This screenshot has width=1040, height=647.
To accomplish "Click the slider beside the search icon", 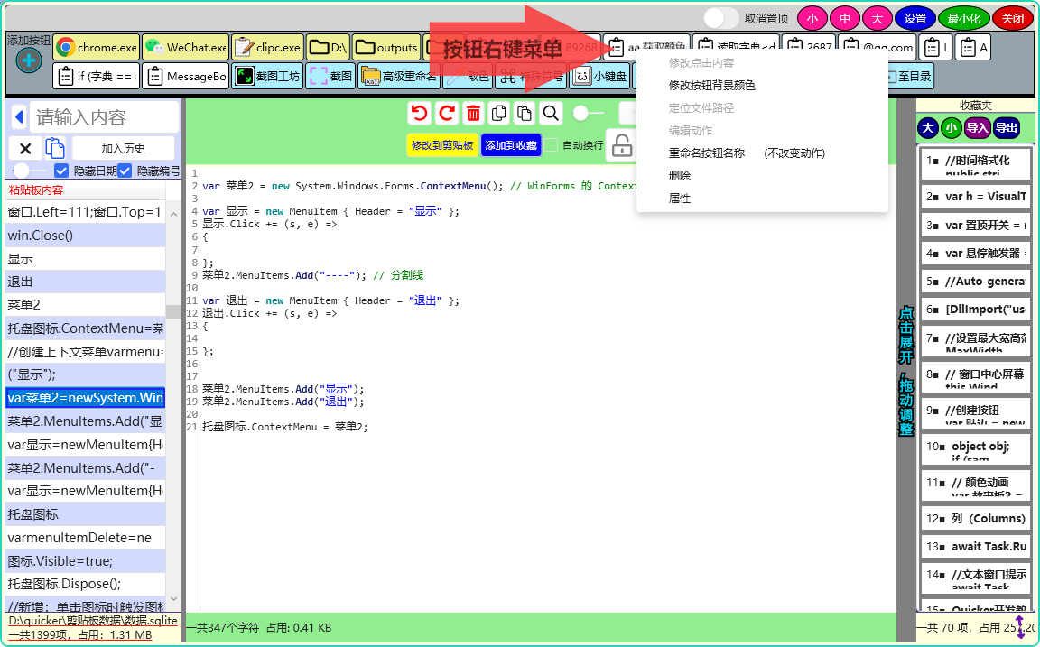I will (x=587, y=114).
